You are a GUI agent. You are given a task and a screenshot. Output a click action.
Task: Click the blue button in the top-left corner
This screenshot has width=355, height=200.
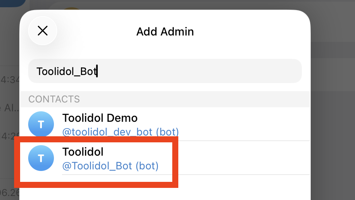pos(13,3)
